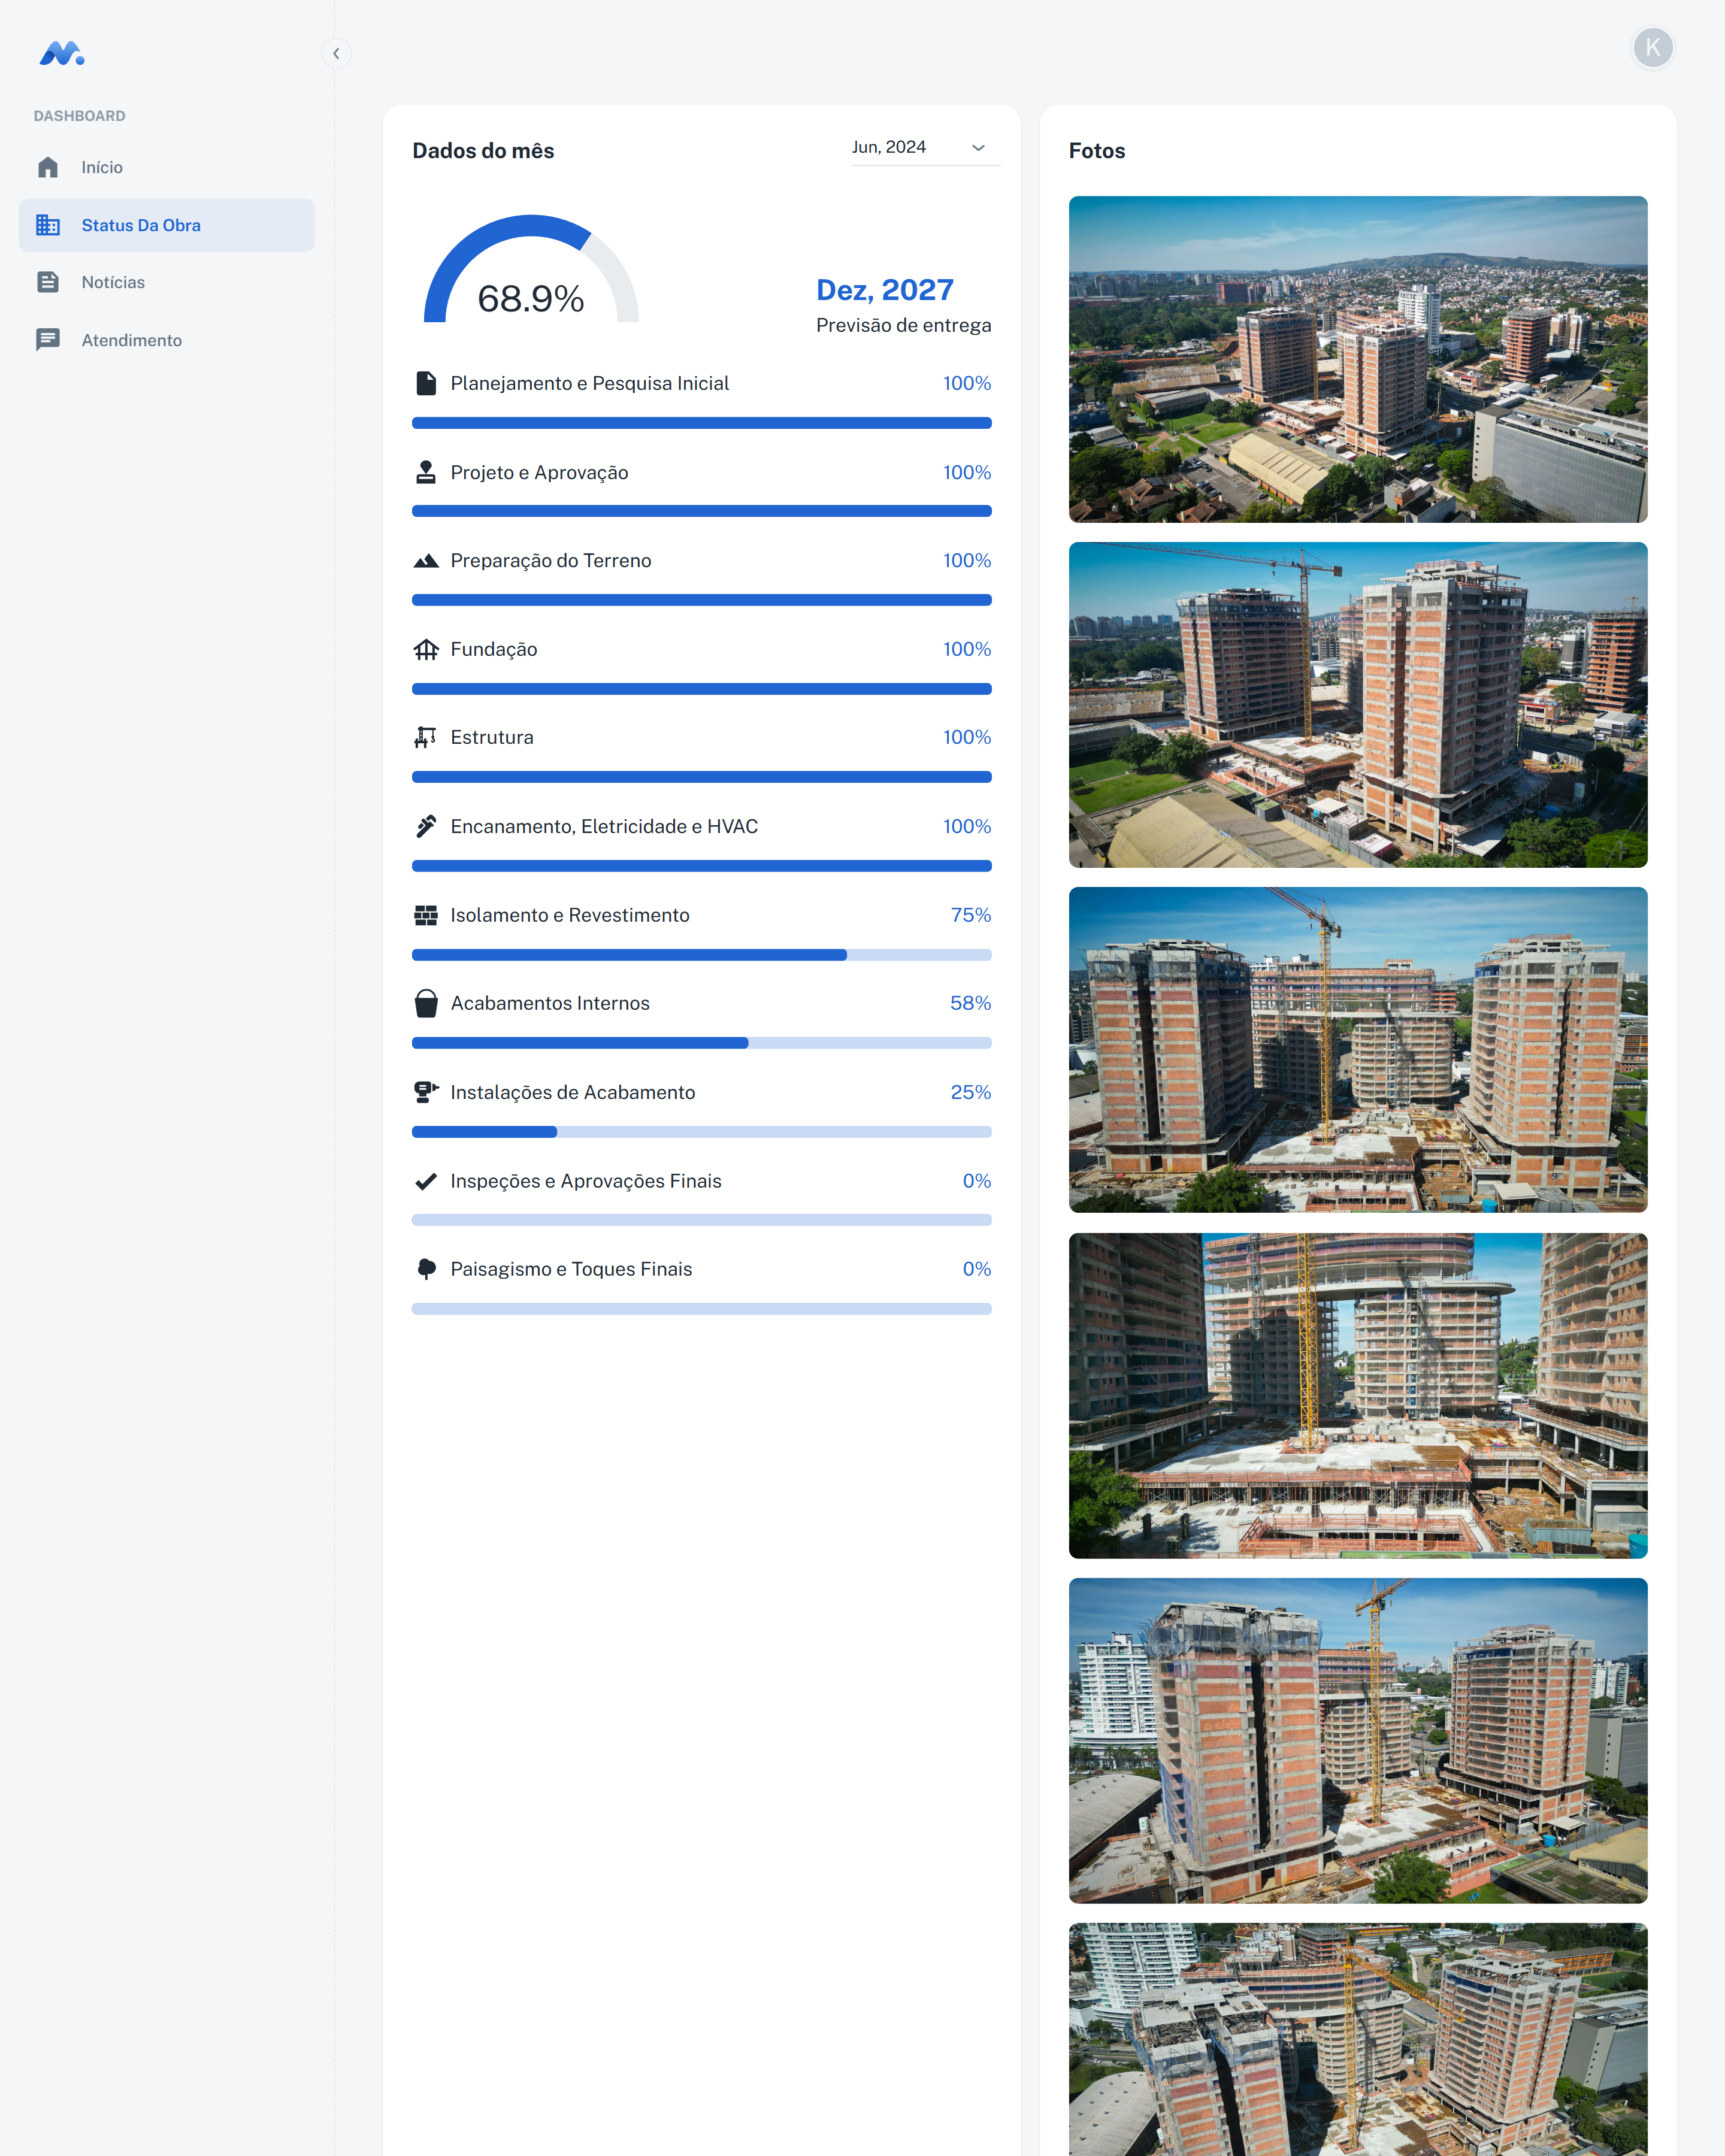Image resolution: width=1725 pixels, height=2156 pixels.
Task: Click the Estrutura label
Action: click(x=491, y=737)
